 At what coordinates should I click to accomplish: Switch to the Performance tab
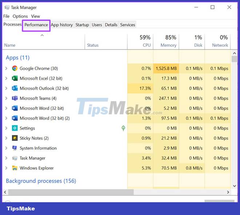tap(36, 25)
